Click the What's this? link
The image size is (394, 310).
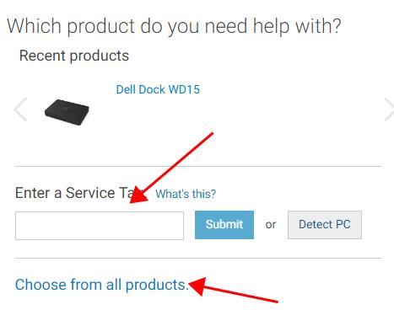click(186, 194)
